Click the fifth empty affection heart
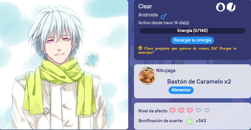Viewport: 251px width, 130px height. coord(207,110)
